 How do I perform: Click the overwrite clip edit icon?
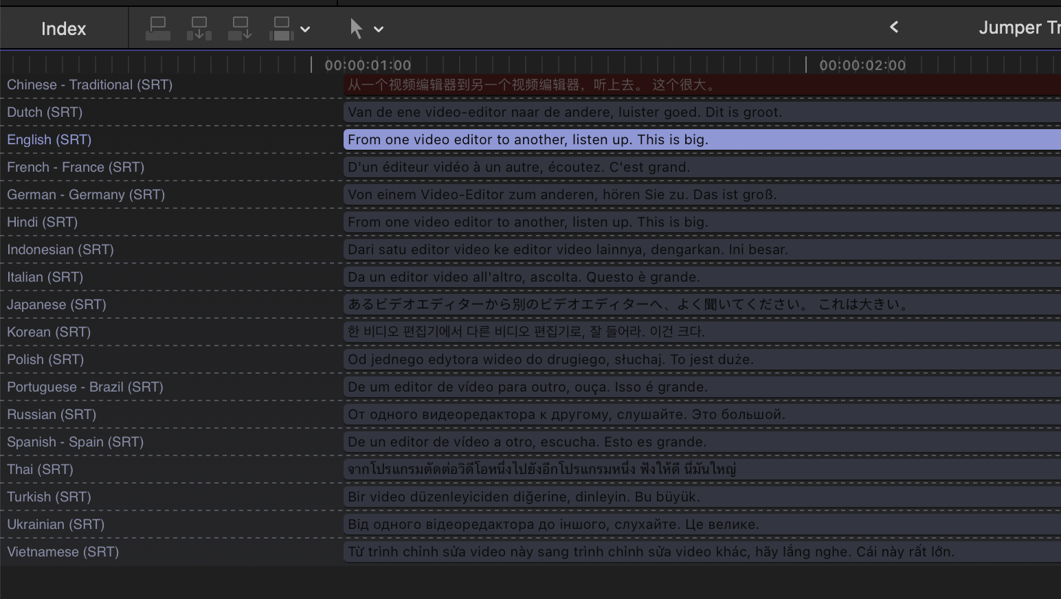282,29
